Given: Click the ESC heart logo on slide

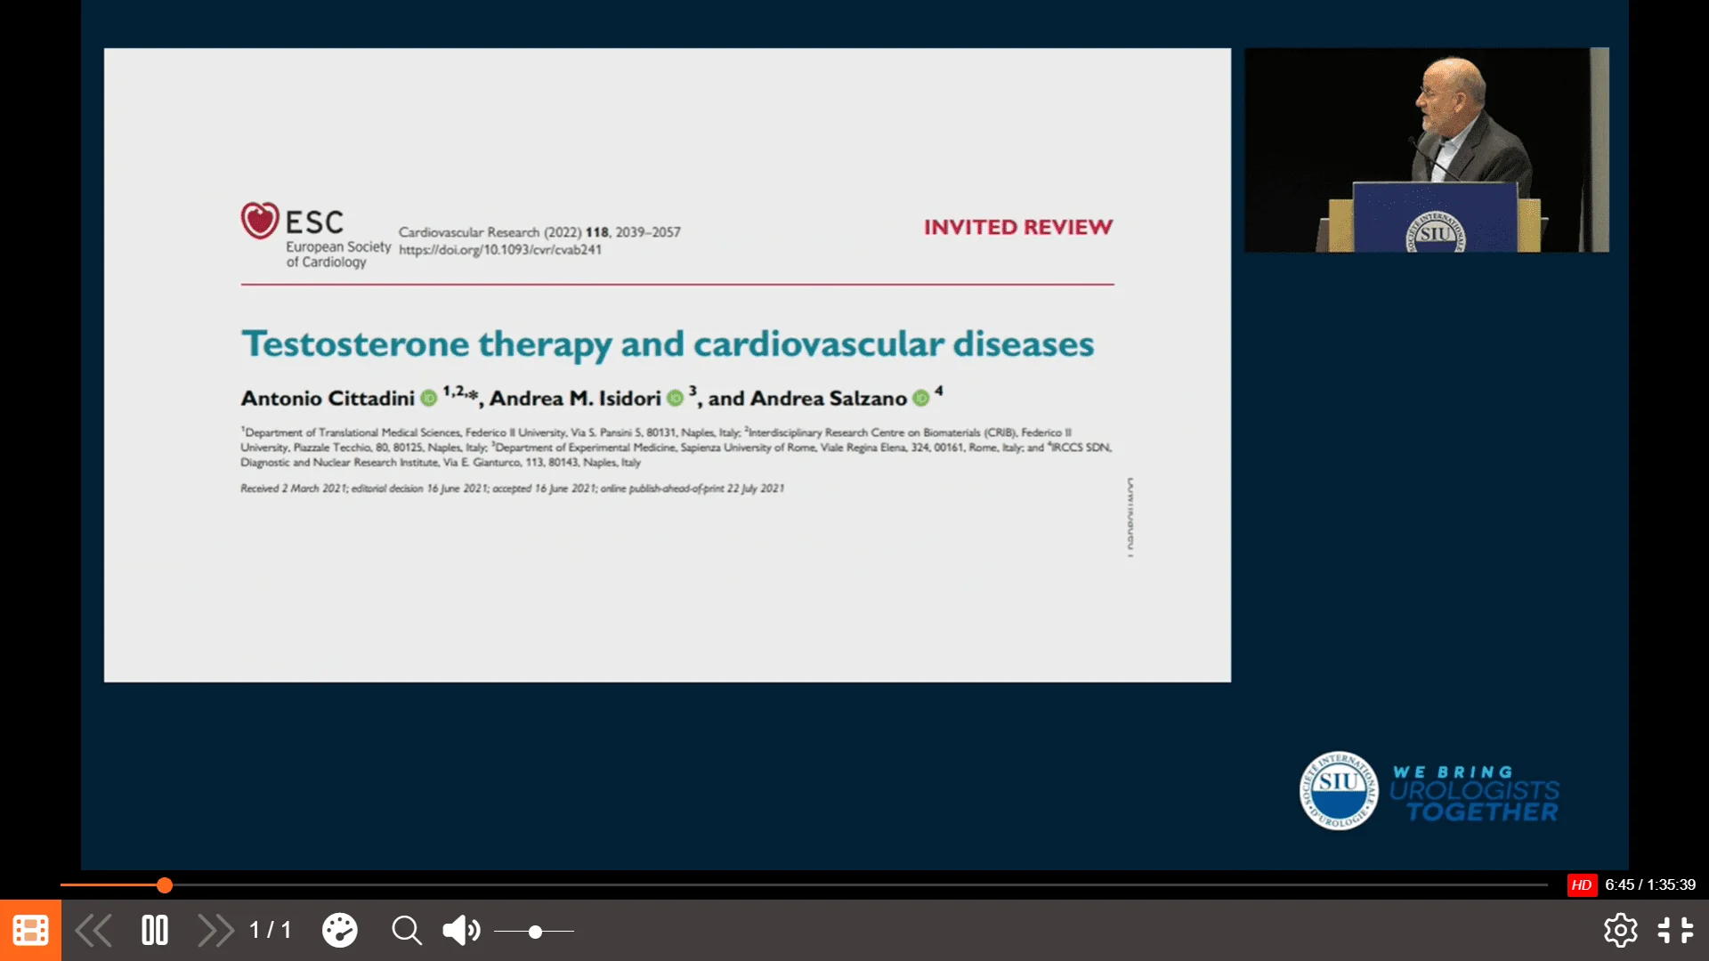Looking at the screenshot, I should 260,221.
